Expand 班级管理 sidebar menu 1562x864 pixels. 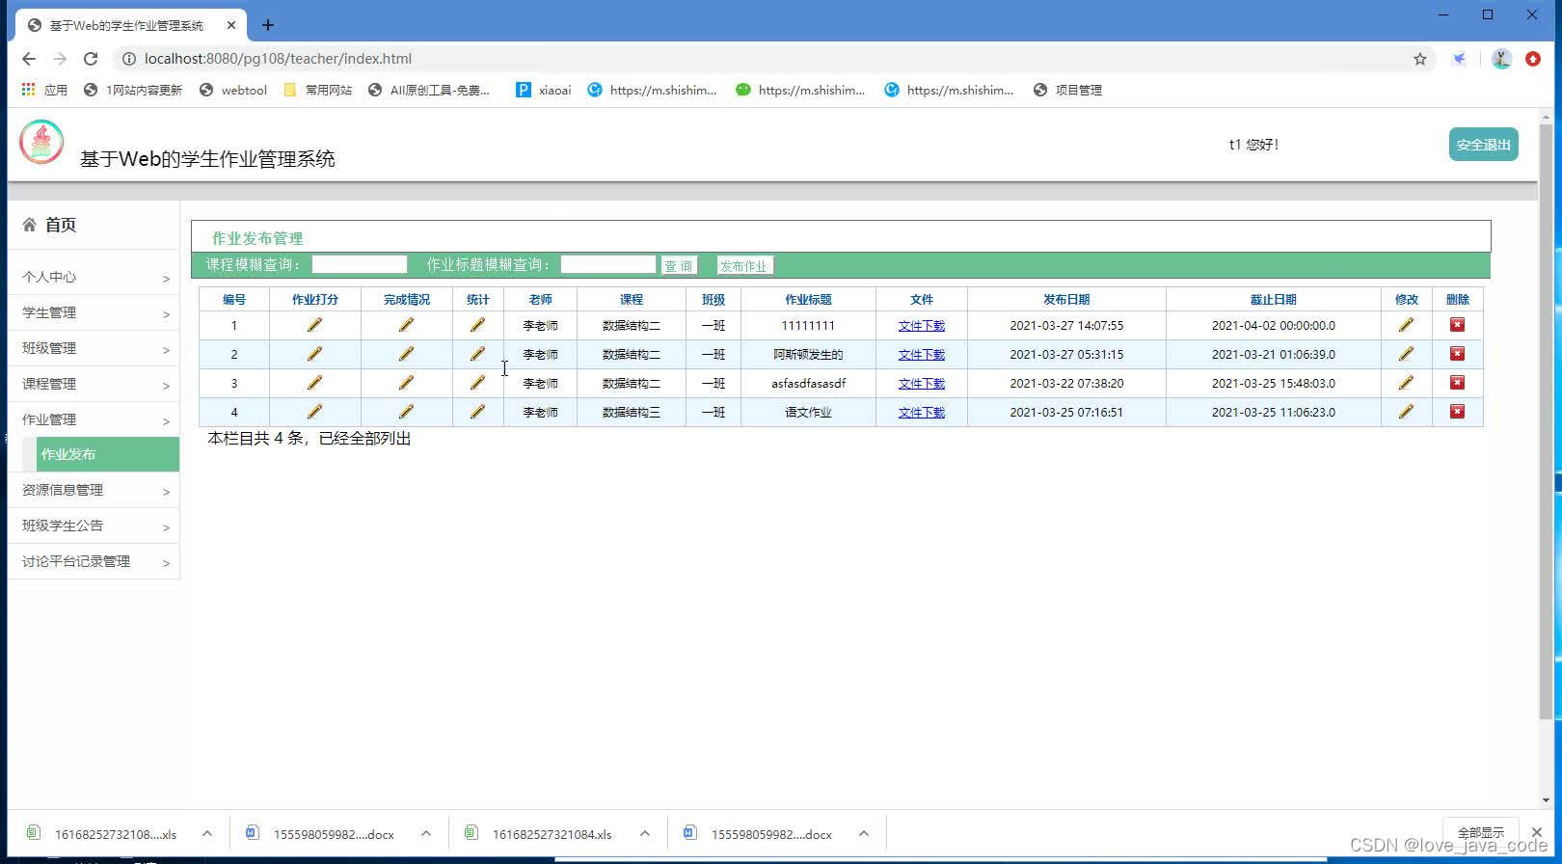94,348
